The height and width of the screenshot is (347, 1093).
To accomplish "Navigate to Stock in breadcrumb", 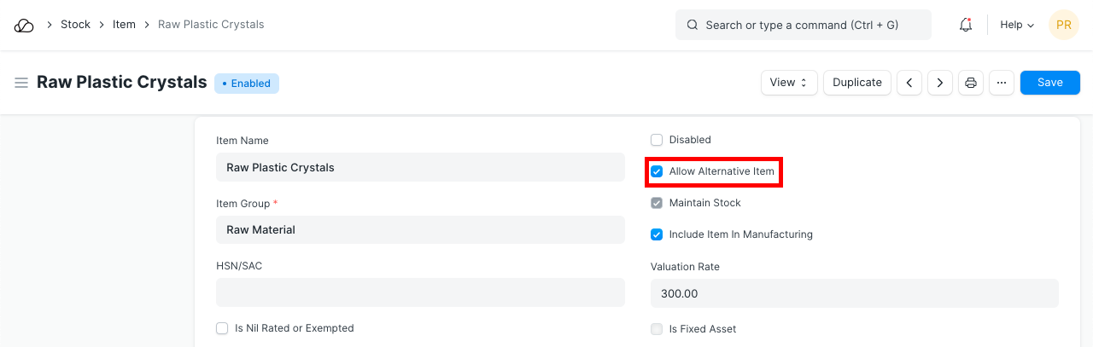I will [x=75, y=25].
